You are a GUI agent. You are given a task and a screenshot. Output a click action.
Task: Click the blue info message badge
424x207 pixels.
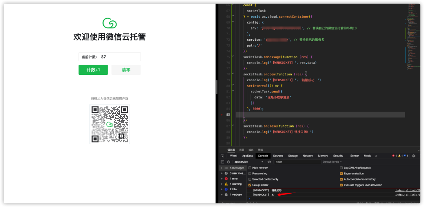(406, 156)
